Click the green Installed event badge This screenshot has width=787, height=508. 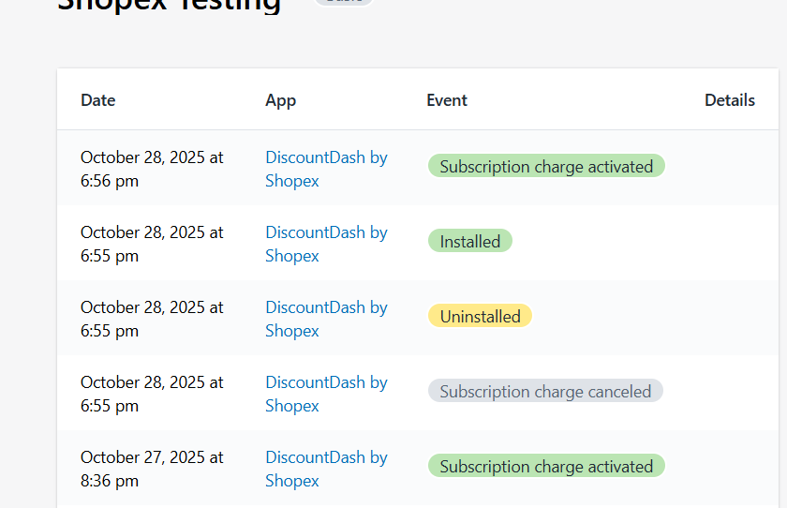[x=469, y=242]
